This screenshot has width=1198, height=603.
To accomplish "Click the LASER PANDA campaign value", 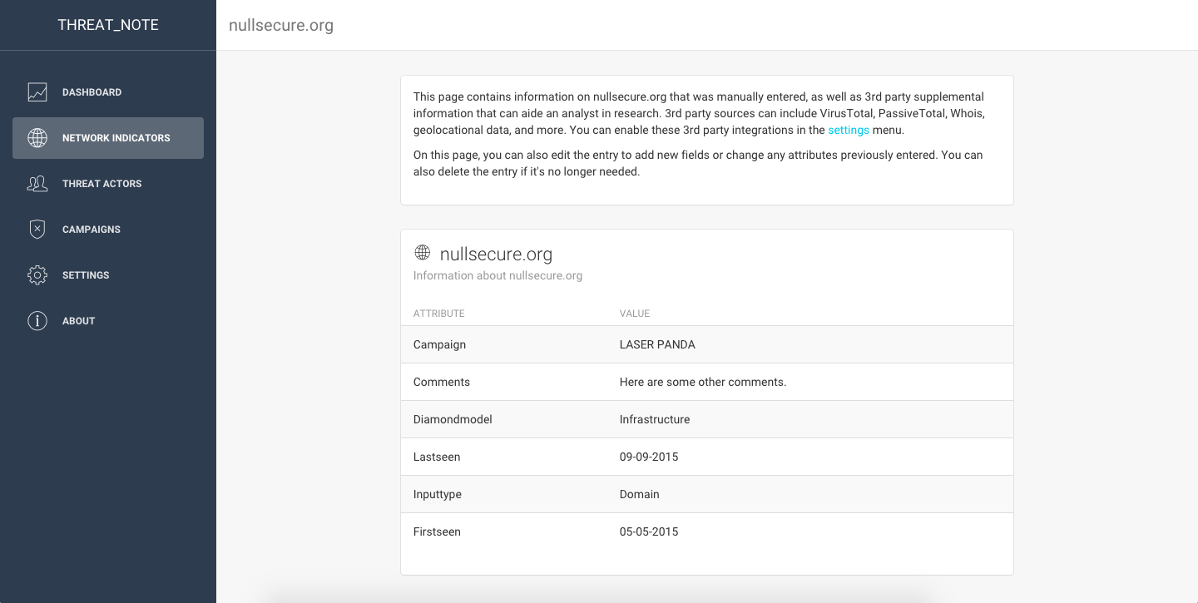I will point(657,344).
